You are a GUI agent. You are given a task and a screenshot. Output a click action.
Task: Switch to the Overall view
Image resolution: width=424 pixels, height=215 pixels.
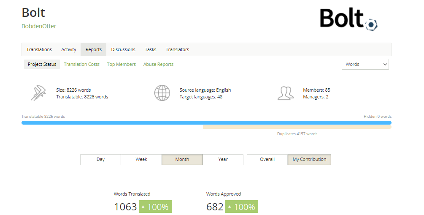click(x=267, y=160)
